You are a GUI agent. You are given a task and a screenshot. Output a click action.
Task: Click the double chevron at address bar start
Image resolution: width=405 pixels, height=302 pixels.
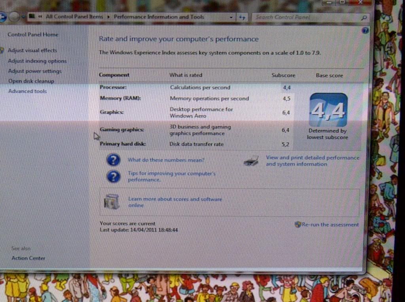(40, 17)
